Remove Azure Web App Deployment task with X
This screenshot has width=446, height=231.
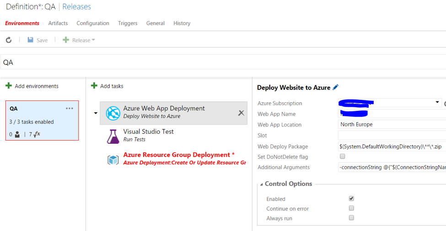[241, 113]
